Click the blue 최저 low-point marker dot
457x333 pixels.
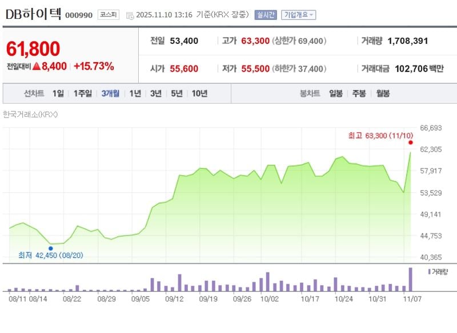(x=51, y=248)
